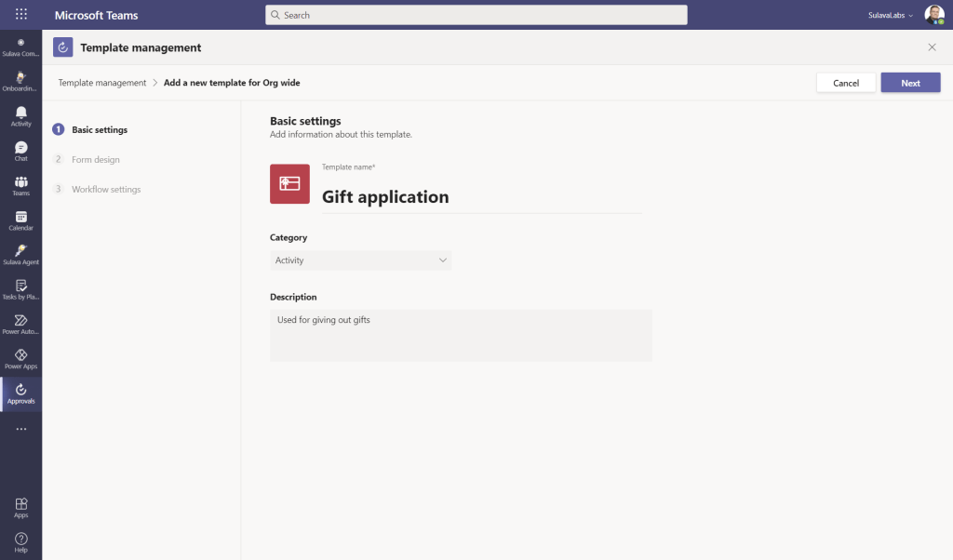The image size is (953, 560).
Task: Click the Help icon at bottom
Action: 20,541
